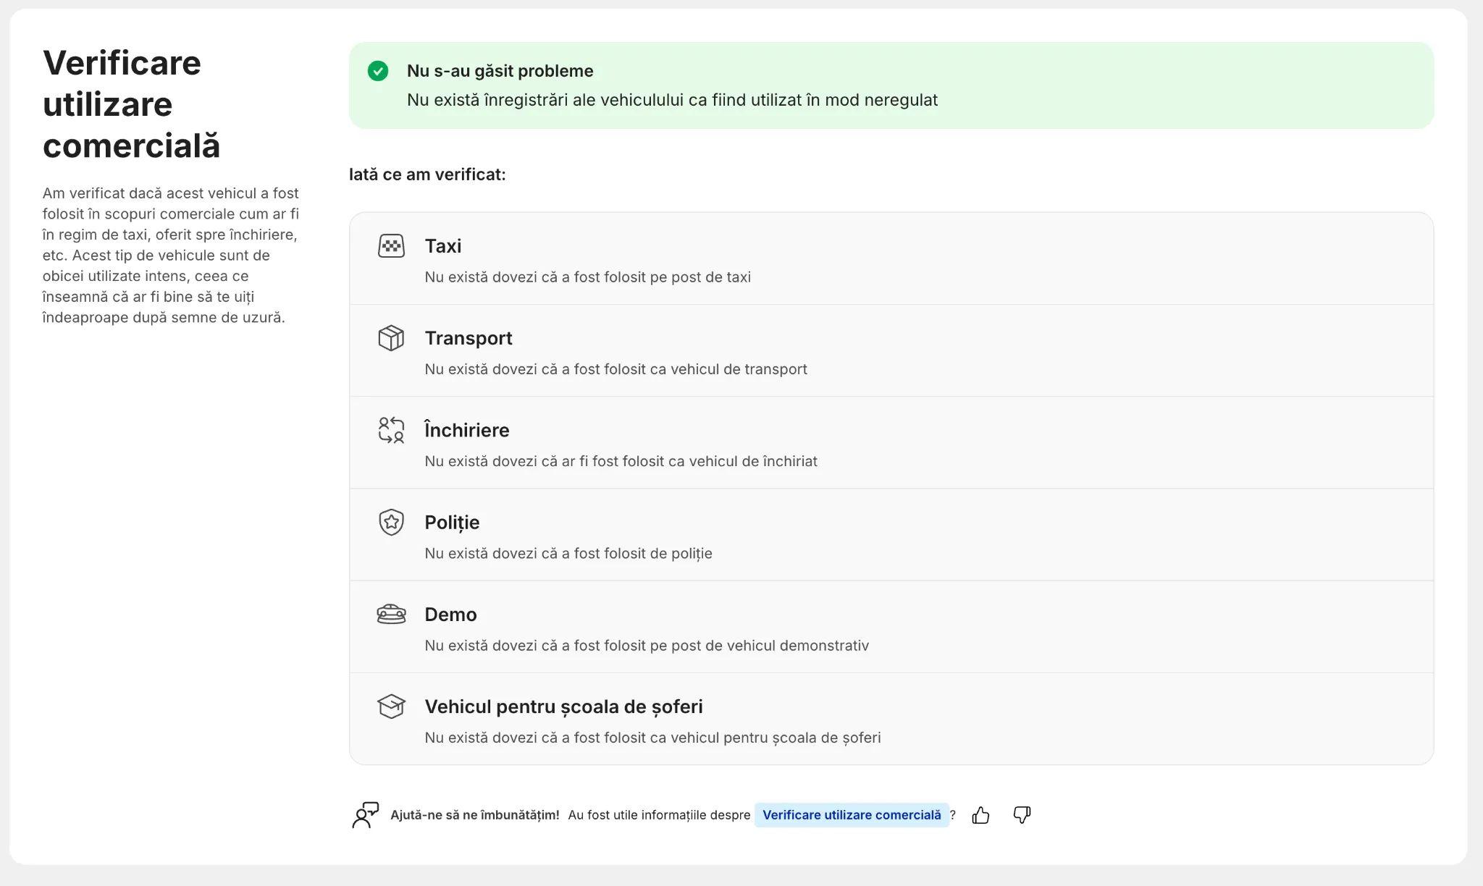Viewport: 1483px width, 886px height.
Task: Click the driving school graduation cap icon
Action: [x=391, y=706]
